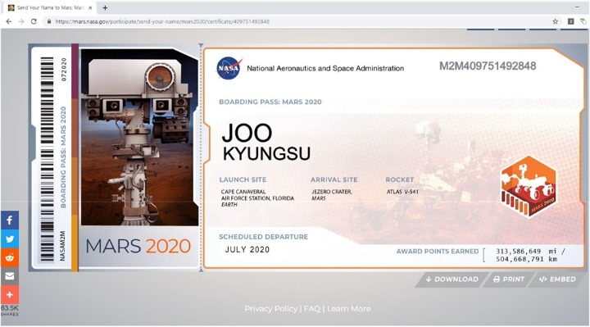The image size is (590, 327).
Task: Click the JULY 2020 departure date
Action: pos(247,249)
